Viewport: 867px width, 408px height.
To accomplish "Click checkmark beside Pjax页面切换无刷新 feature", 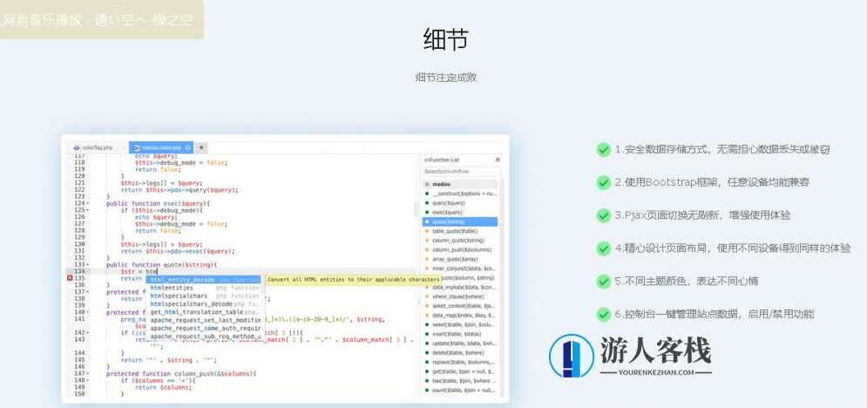I will [x=603, y=215].
